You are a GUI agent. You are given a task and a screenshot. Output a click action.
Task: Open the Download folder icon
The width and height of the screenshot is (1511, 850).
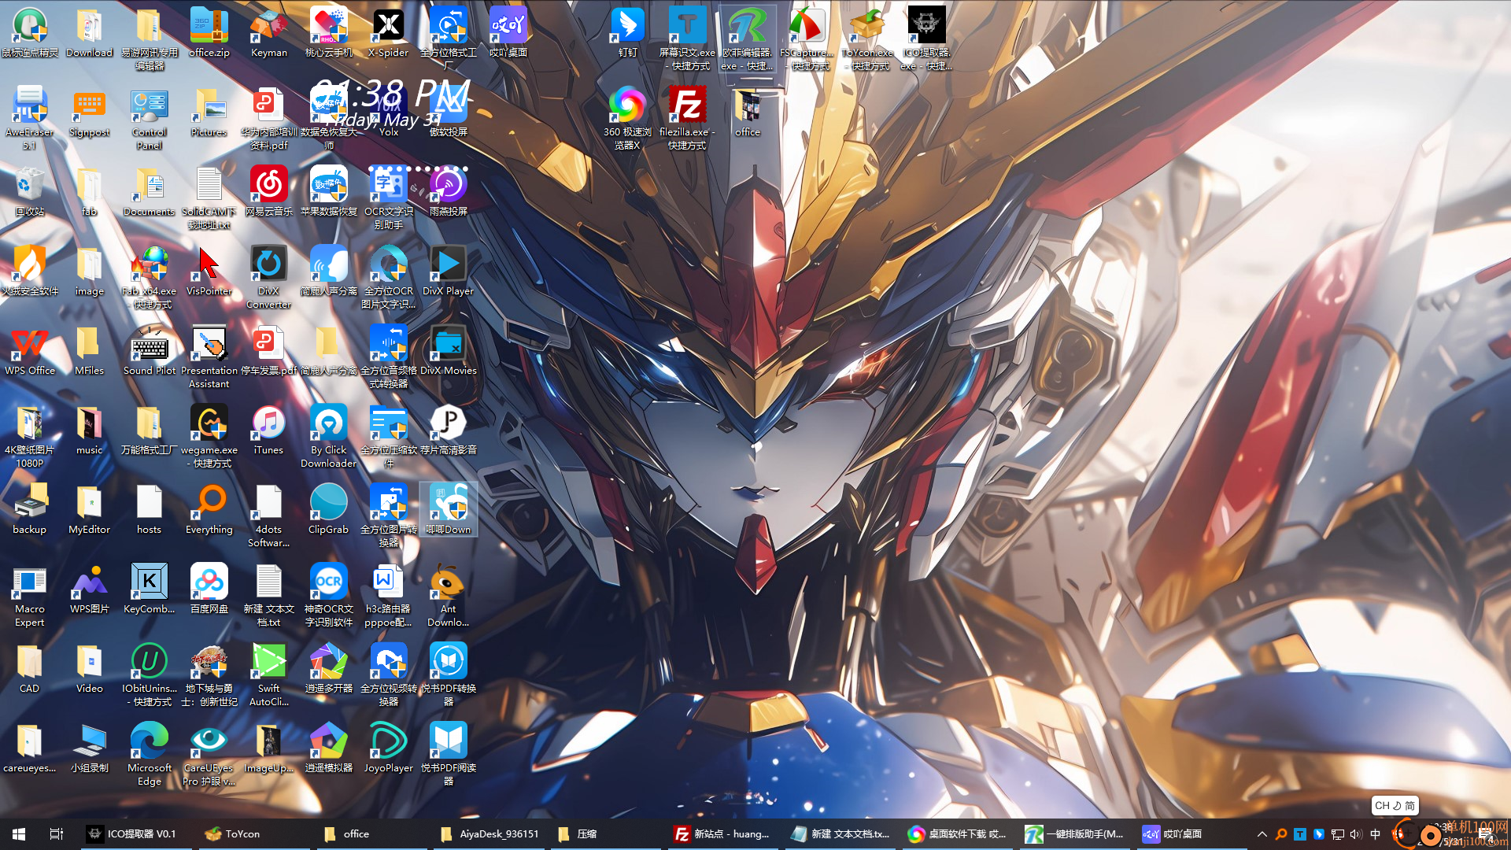click(90, 33)
